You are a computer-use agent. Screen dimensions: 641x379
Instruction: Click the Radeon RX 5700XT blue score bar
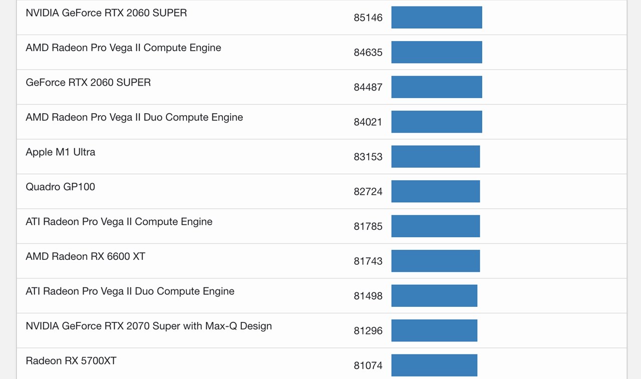434,365
